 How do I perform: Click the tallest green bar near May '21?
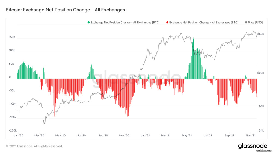point(193,58)
